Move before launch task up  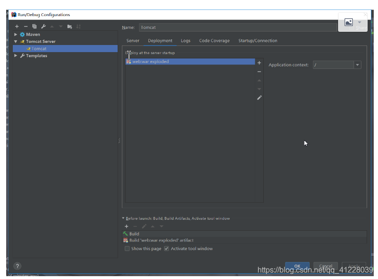point(153,226)
